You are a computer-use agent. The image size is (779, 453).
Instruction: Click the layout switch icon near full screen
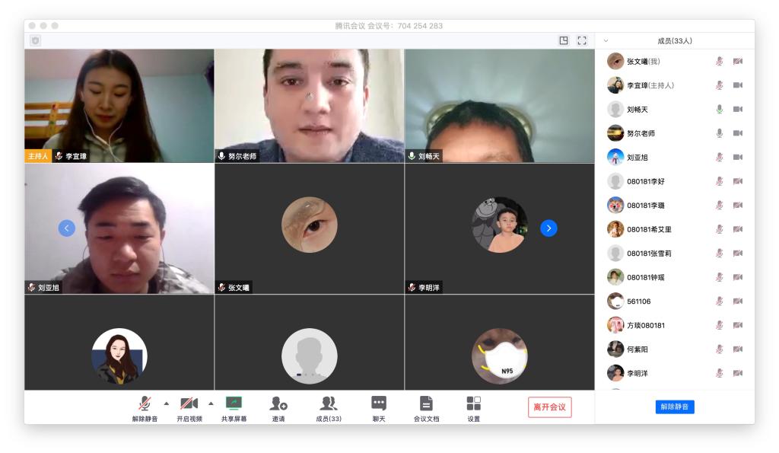click(564, 40)
